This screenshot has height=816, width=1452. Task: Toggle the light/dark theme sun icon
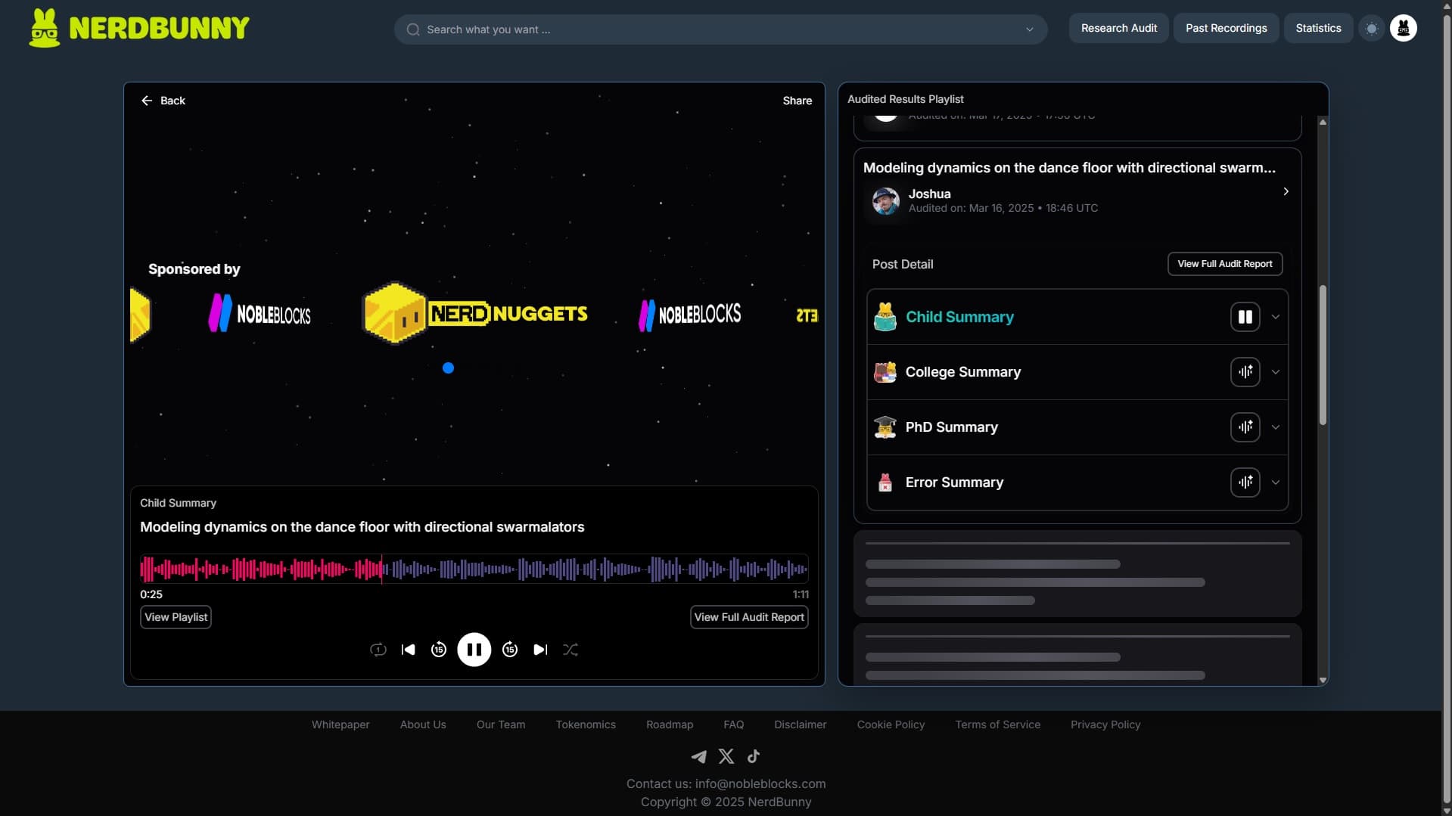1371,29
